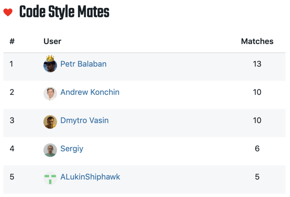
Task: Click the match count 6 in Sergiy's row
Action: point(257,149)
